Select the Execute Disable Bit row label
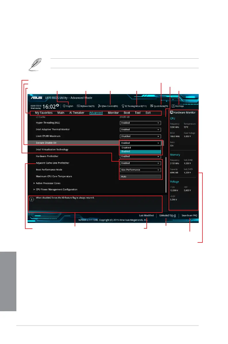 [46, 143]
